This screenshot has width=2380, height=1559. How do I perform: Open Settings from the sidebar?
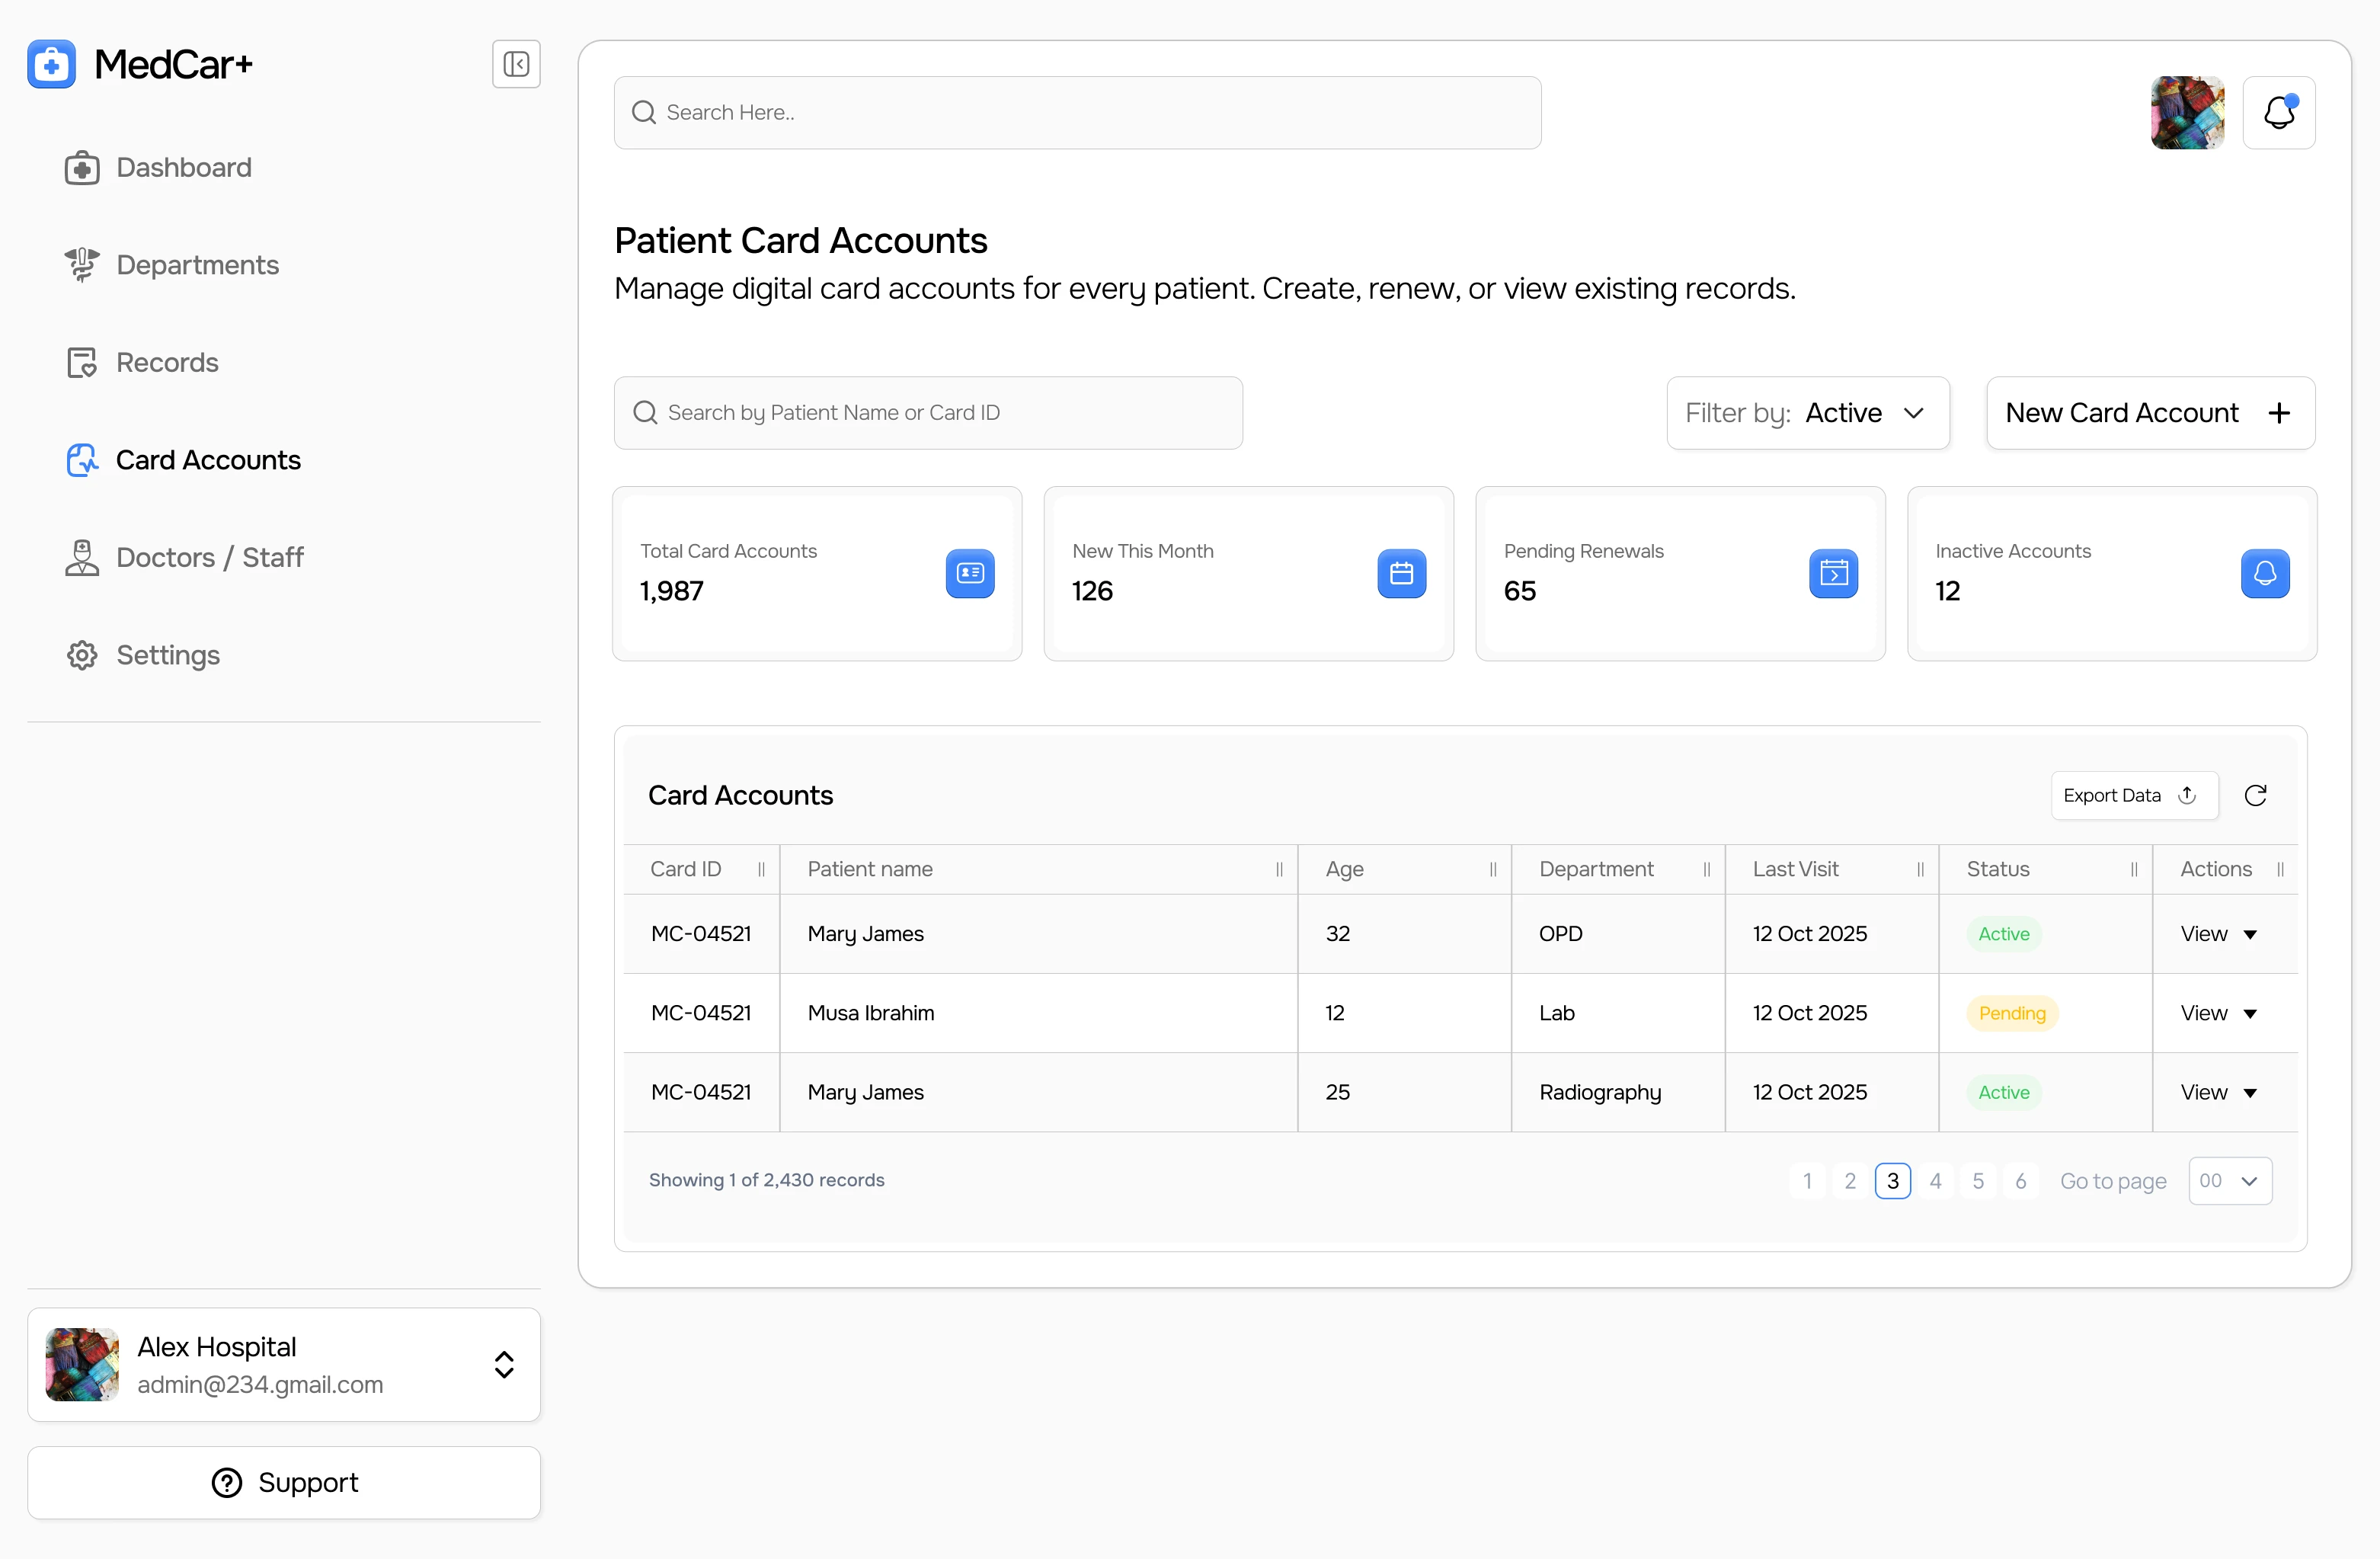point(167,655)
